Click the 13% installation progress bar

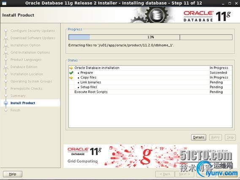(x=150, y=37)
